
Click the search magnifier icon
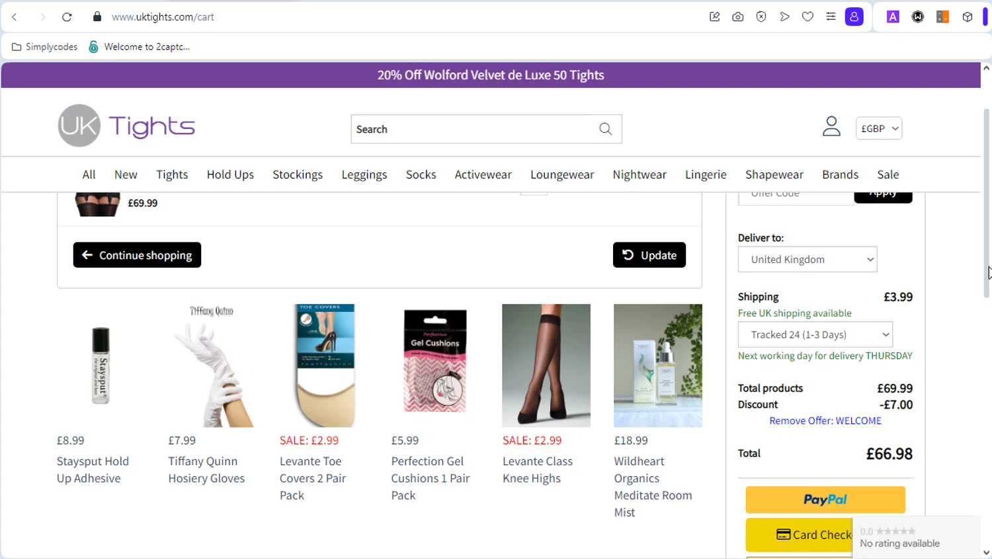(605, 130)
